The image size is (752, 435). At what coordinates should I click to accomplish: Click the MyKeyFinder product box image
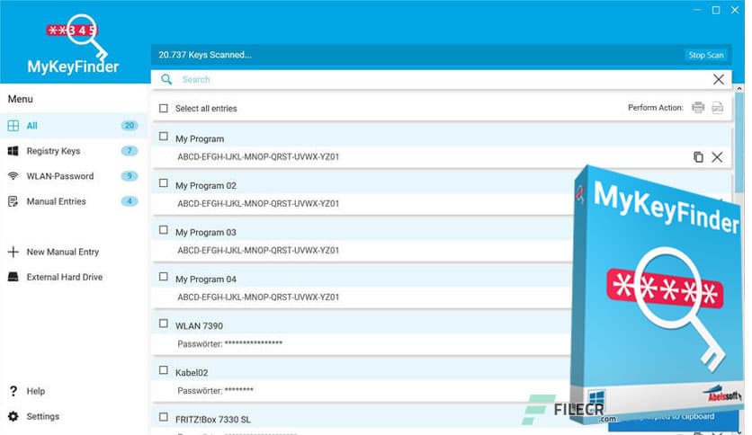point(657,295)
